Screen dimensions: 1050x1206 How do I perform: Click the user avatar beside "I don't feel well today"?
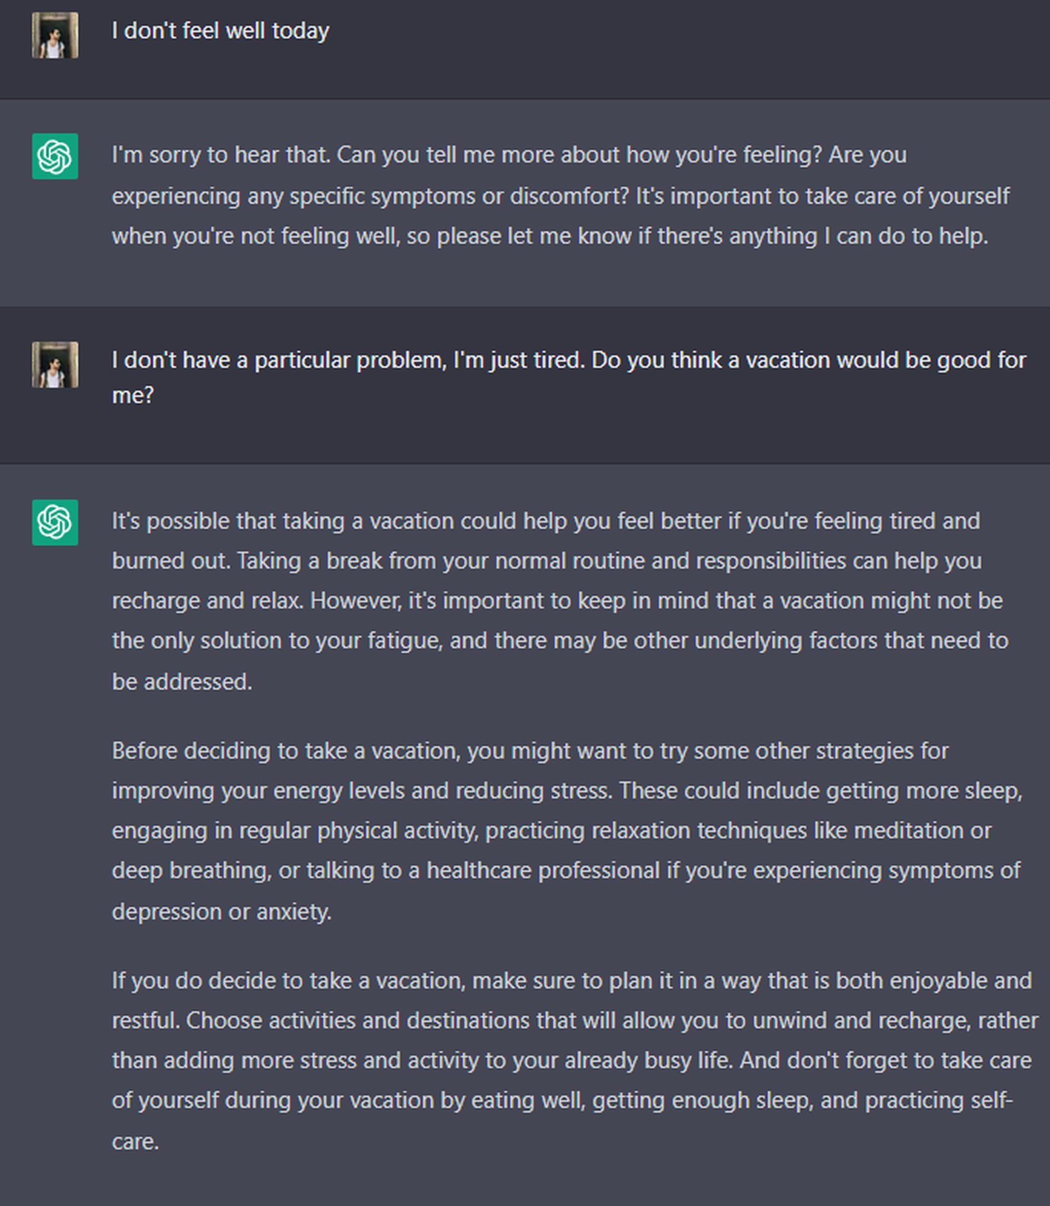pyautogui.click(x=55, y=35)
